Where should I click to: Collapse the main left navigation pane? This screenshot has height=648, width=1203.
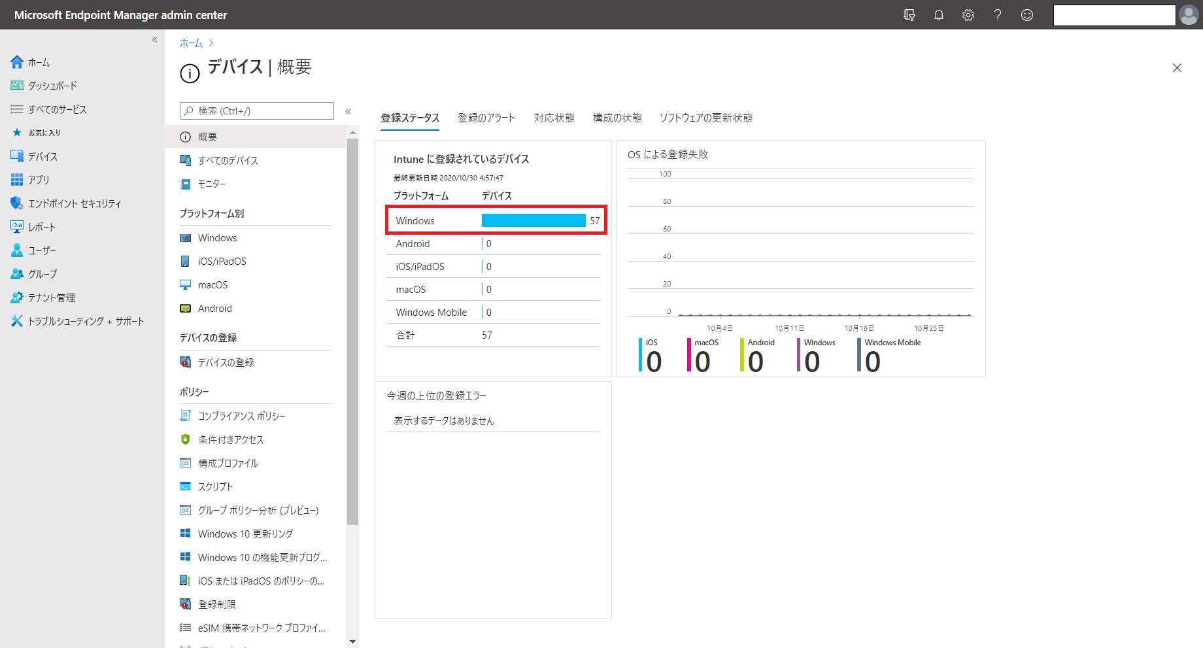(155, 40)
